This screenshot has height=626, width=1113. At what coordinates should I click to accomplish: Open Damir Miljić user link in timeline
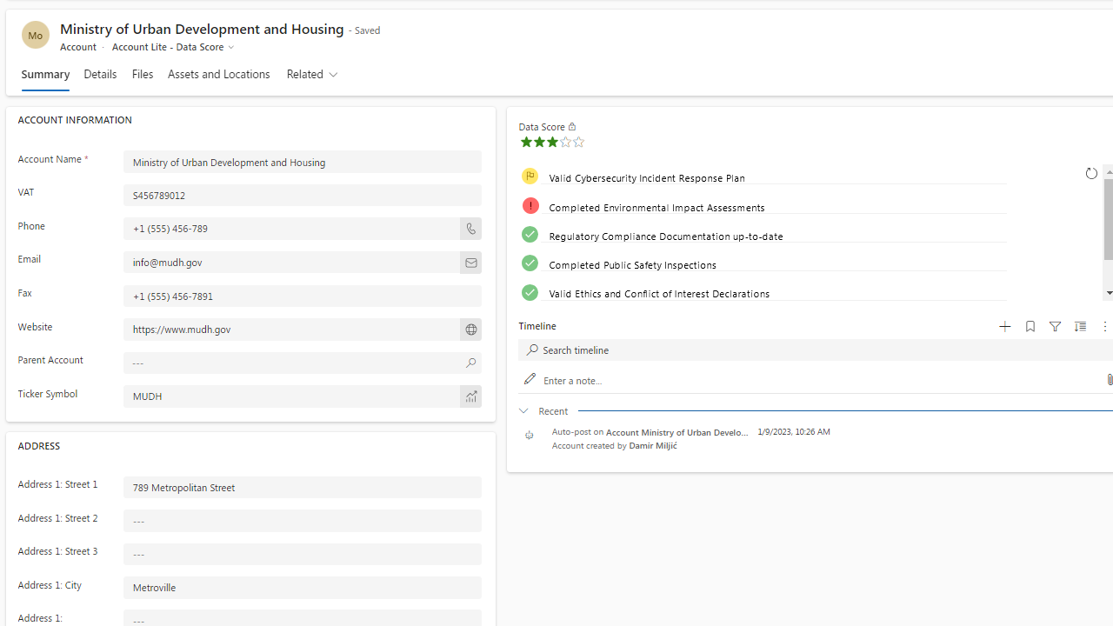[x=653, y=445]
